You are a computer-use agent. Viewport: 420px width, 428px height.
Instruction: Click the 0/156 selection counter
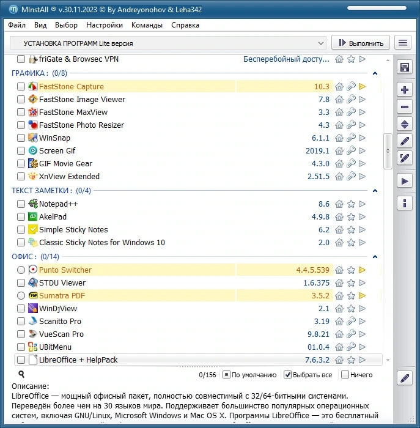[207, 375]
